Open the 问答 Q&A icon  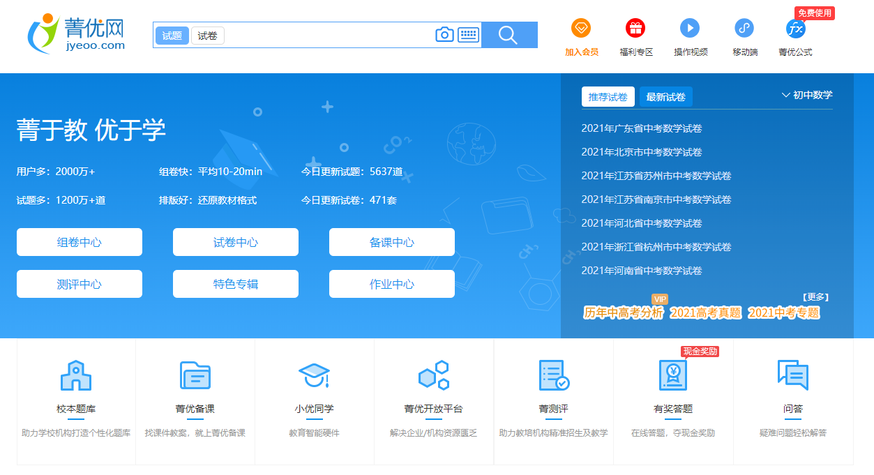[792, 375]
